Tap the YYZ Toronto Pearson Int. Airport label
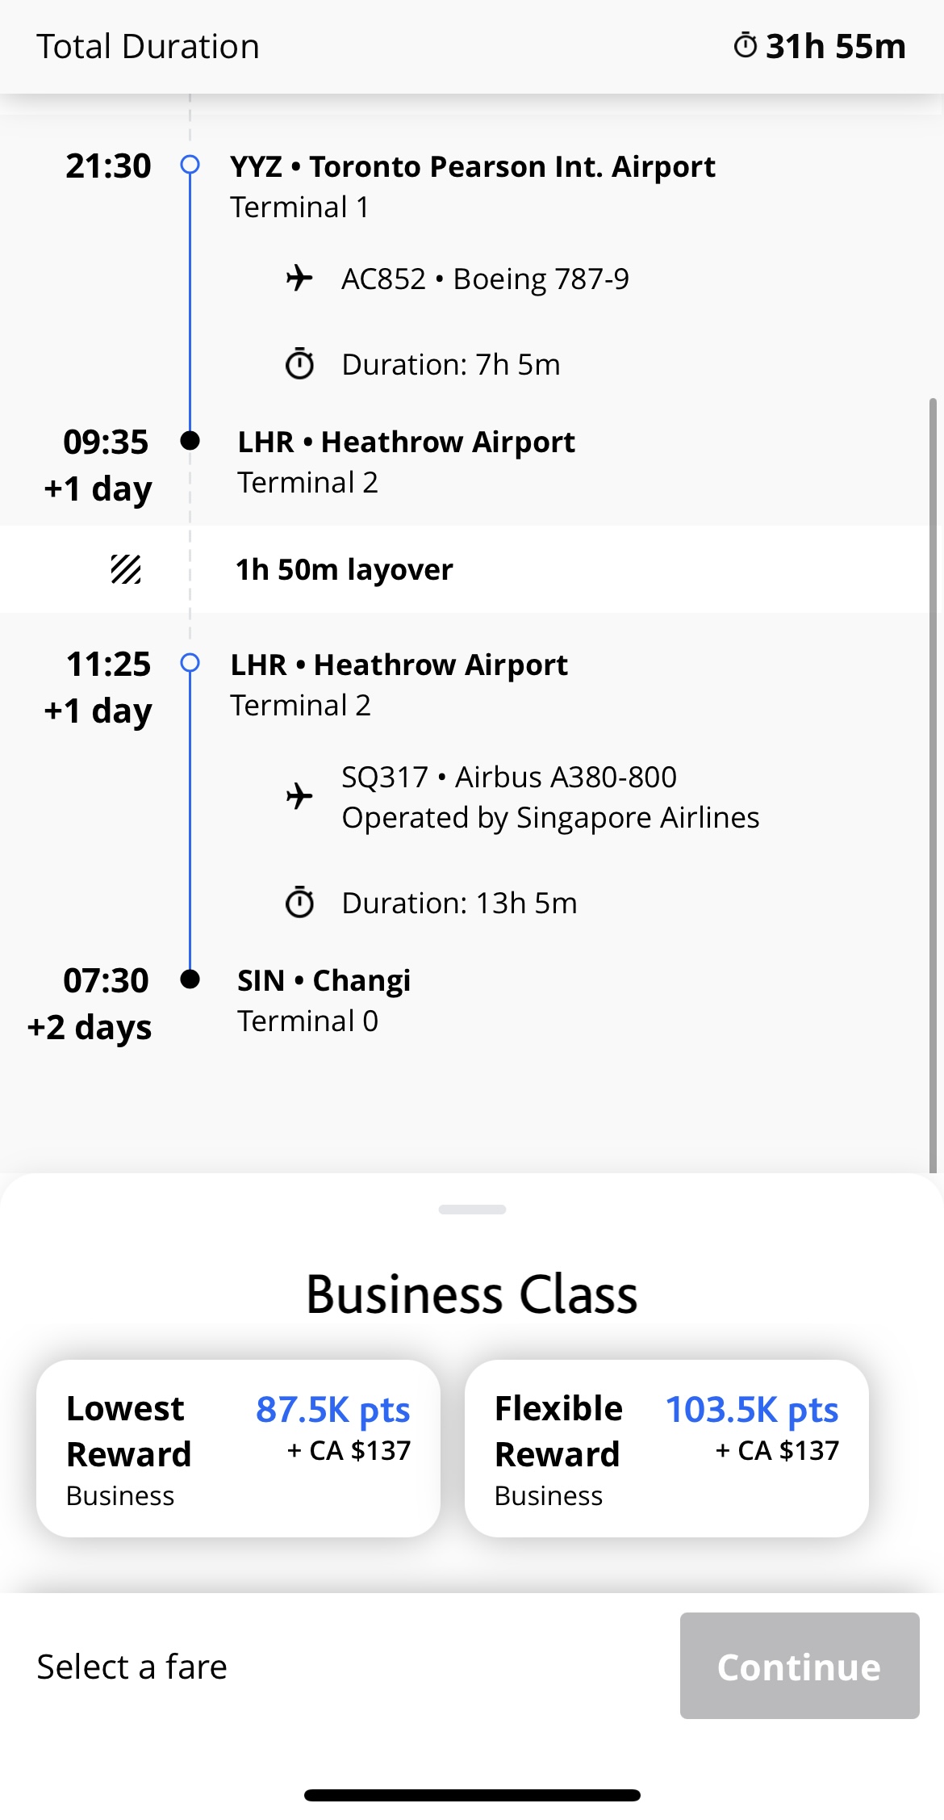The width and height of the screenshot is (944, 1820). pyautogui.click(x=472, y=166)
